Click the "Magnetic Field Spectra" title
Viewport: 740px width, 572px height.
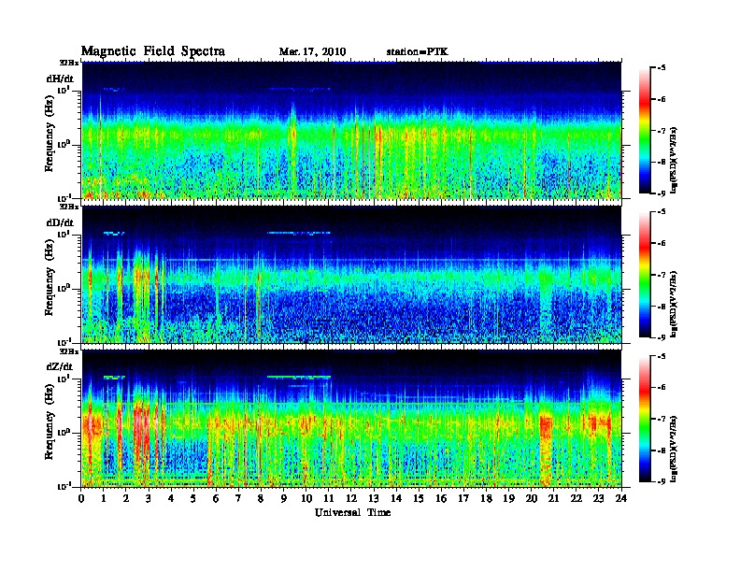tap(152, 51)
